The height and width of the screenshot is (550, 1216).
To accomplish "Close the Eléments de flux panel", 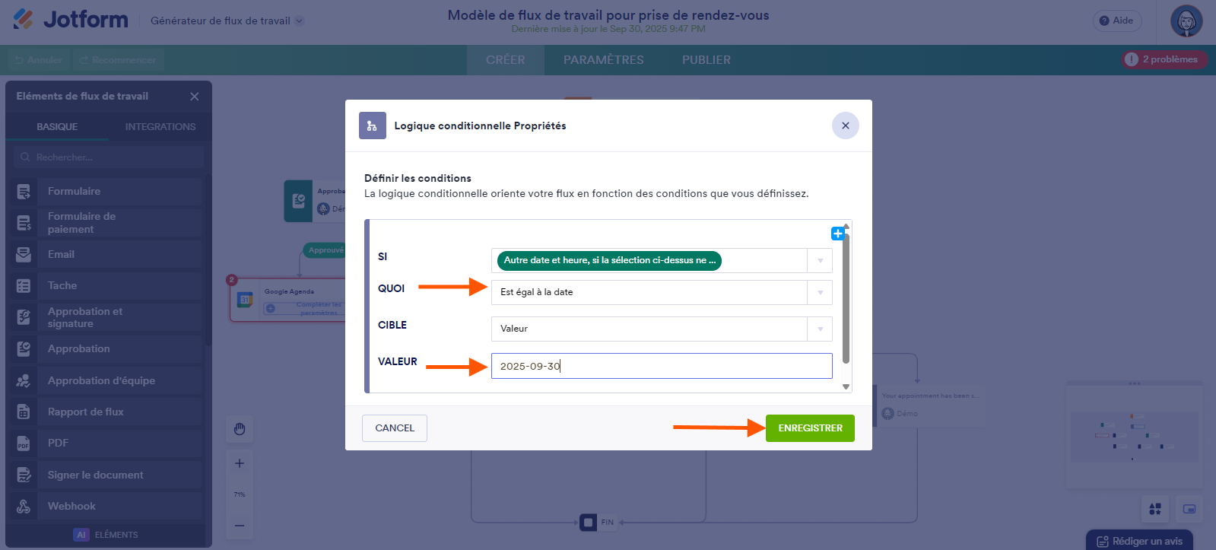I will [195, 97].
